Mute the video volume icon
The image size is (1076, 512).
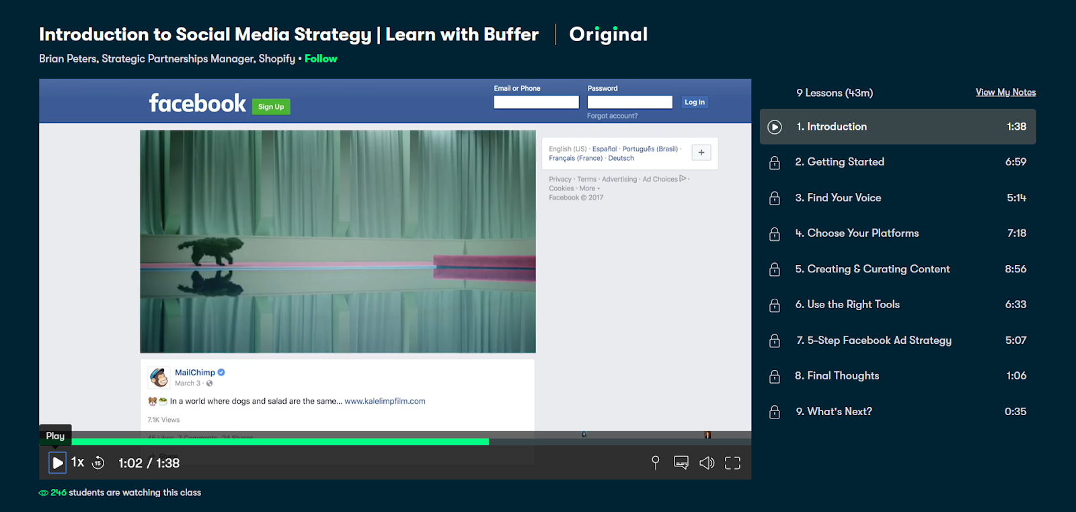click(707, 463)
